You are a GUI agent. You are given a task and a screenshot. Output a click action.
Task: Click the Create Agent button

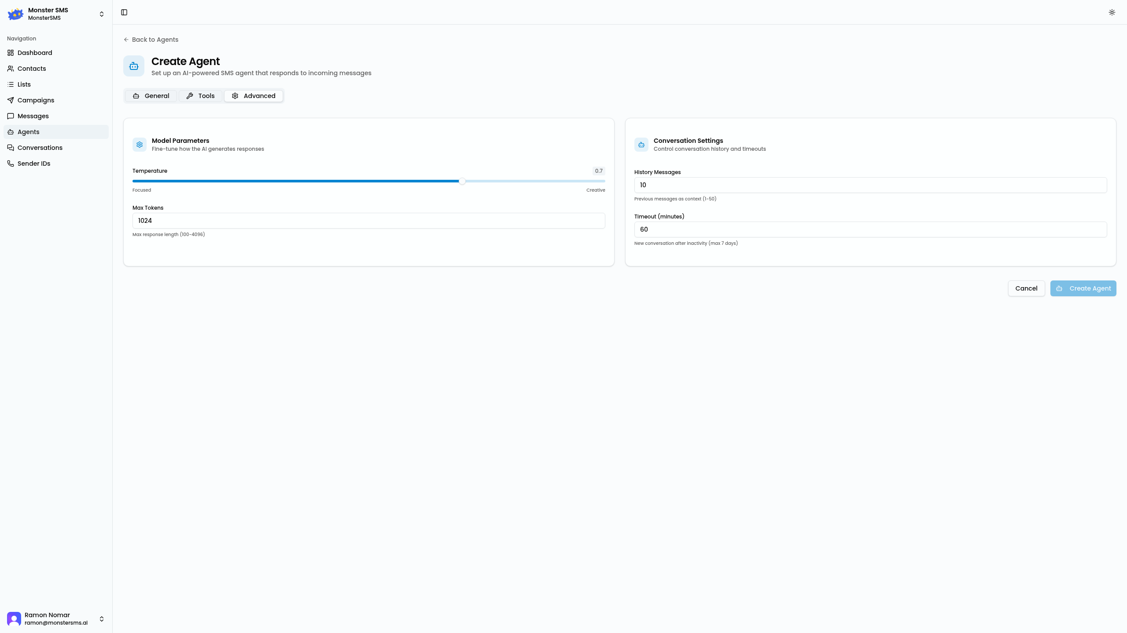coord(1083,288)
